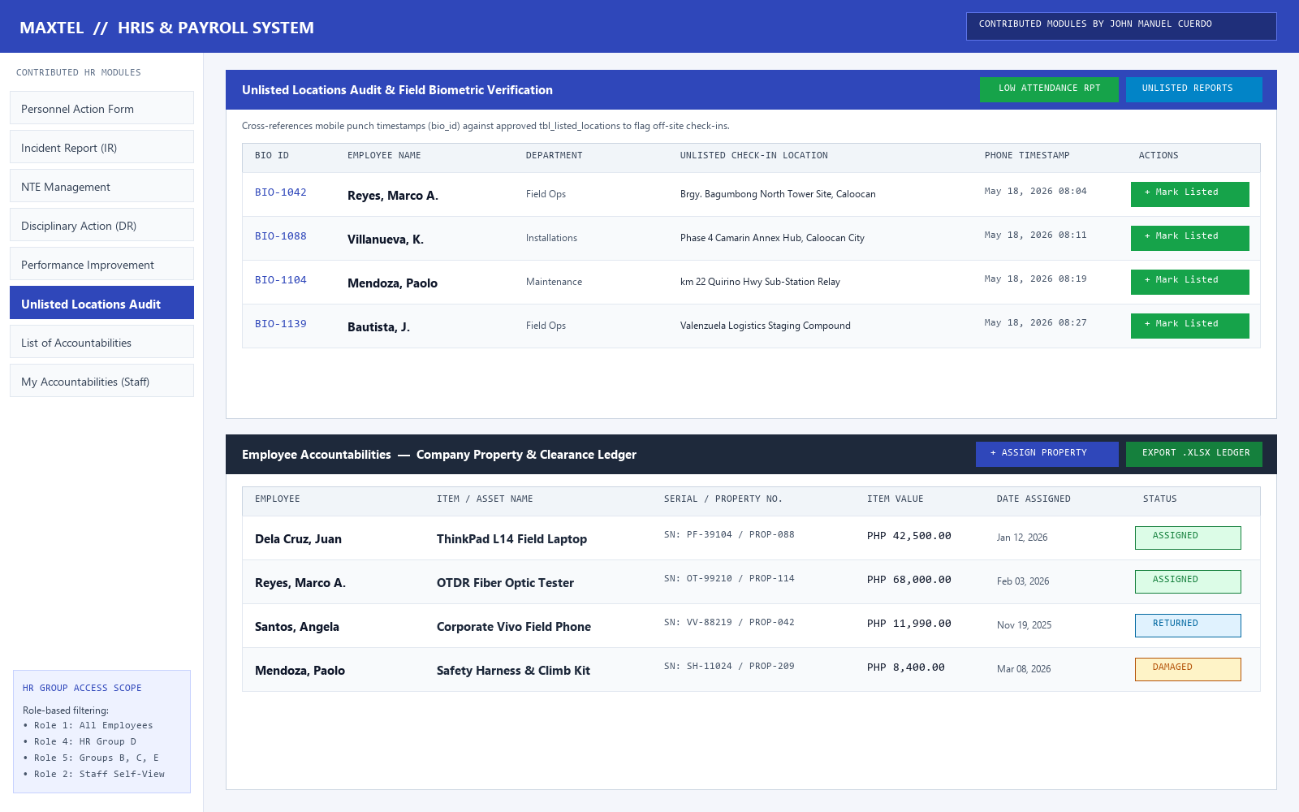Click the Unlisted Reports button

tap(1194, 89)
